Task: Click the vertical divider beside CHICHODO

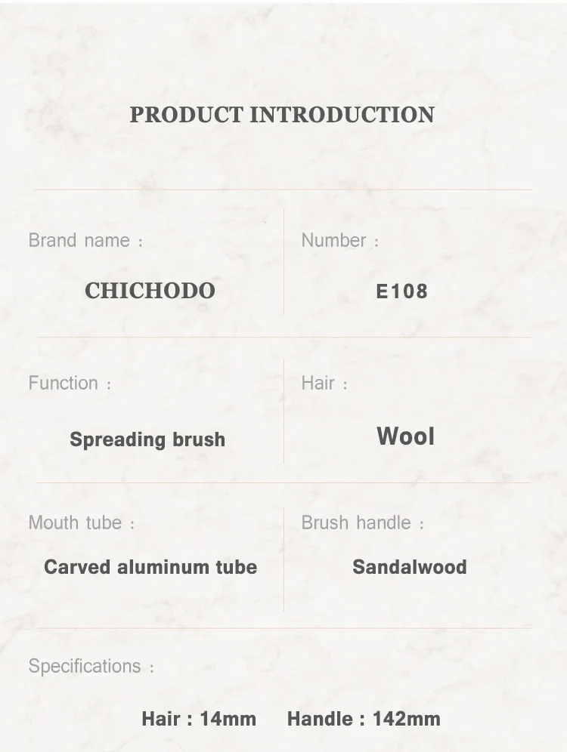Action: tap(284, 262)
